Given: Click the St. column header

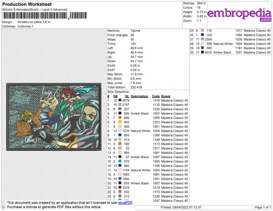Looking at the screenshot, I should (x=127, y=96).
